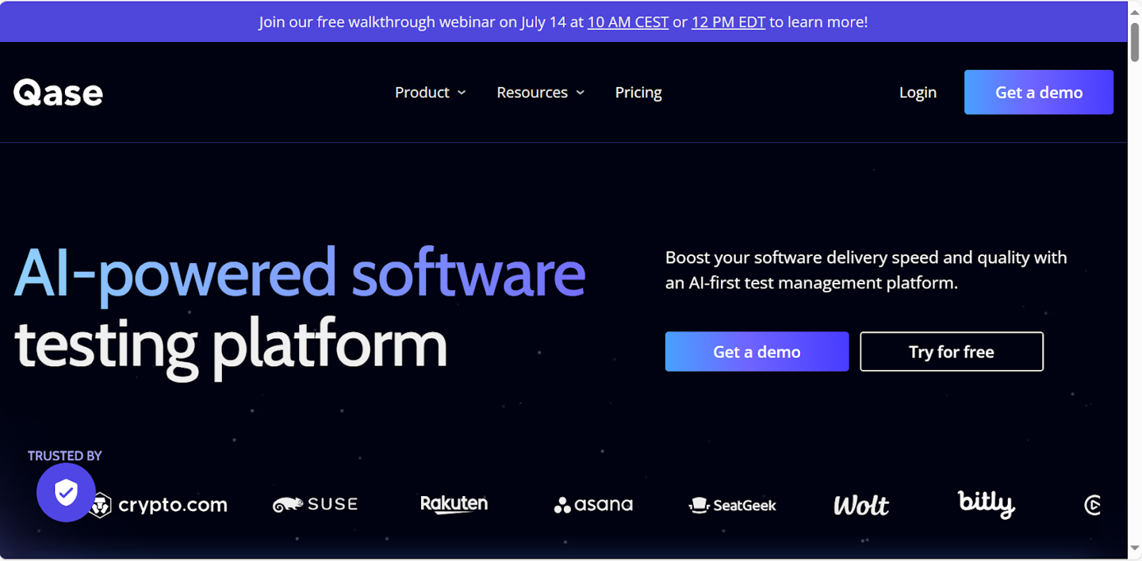1142x561 pixels.
Task: Open the 12 PM EDT webinar link
Action: coord(728,22)
